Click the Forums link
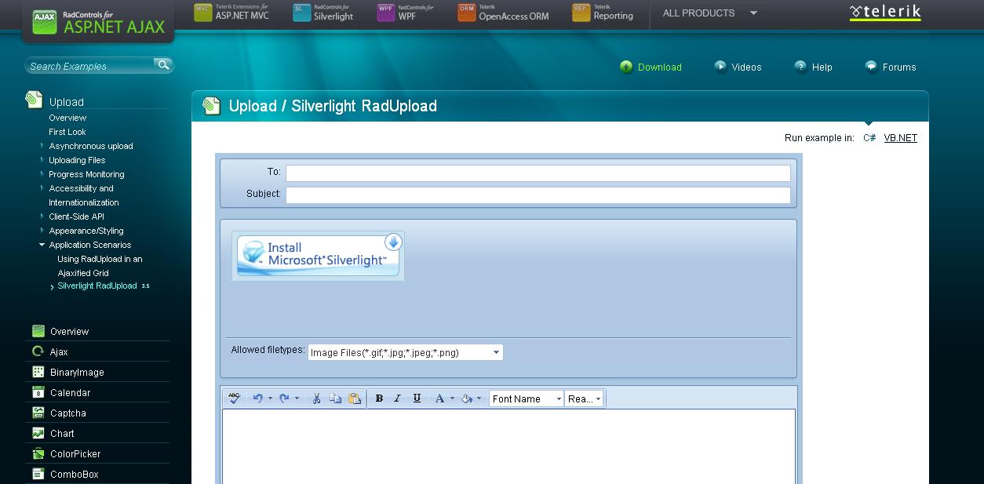 coord(891,67)
